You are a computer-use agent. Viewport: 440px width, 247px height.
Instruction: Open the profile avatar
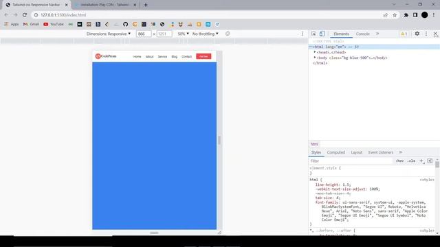(x=425, y=15)
